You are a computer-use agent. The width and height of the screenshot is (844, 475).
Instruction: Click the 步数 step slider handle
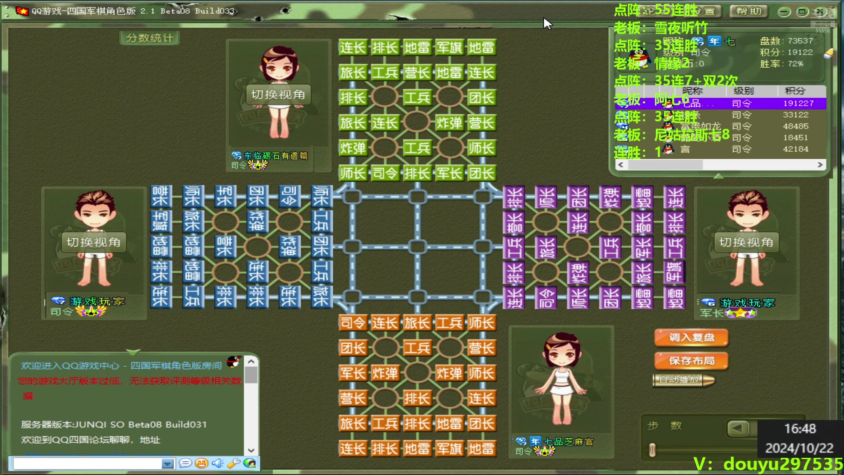652,450
